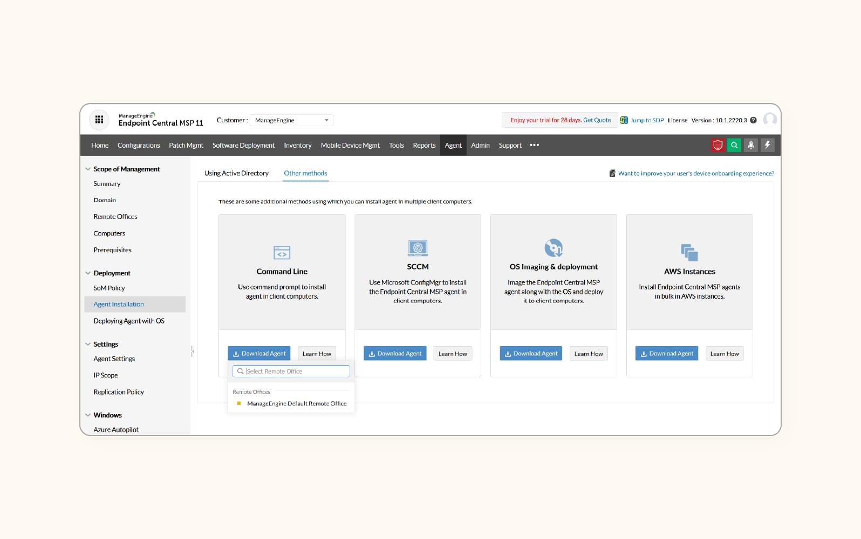The height and width of the screenshot is (539, 861).
Task: Click the ManageEngine Endpoint Central logo
Action: (161, 120)
